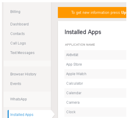Select the App Store row
The height and width of the screenshot is (118, 128).
click(95, 64)
